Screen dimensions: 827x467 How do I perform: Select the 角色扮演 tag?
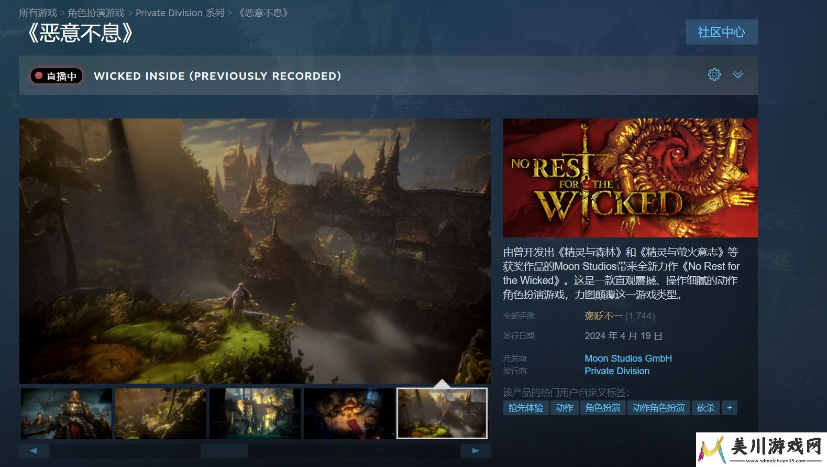click(x=603, y=408)
